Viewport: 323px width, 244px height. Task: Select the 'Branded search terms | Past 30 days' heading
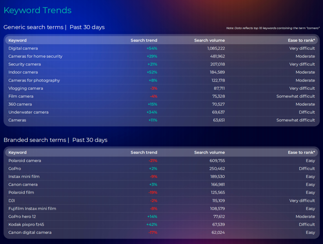[x=55, y=140]
